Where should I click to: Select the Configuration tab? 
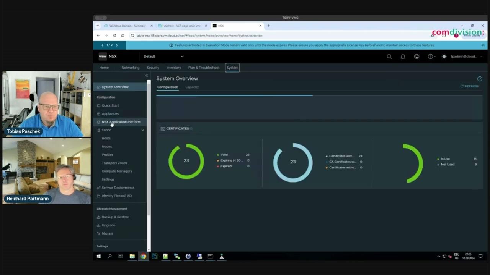point(168,87)
